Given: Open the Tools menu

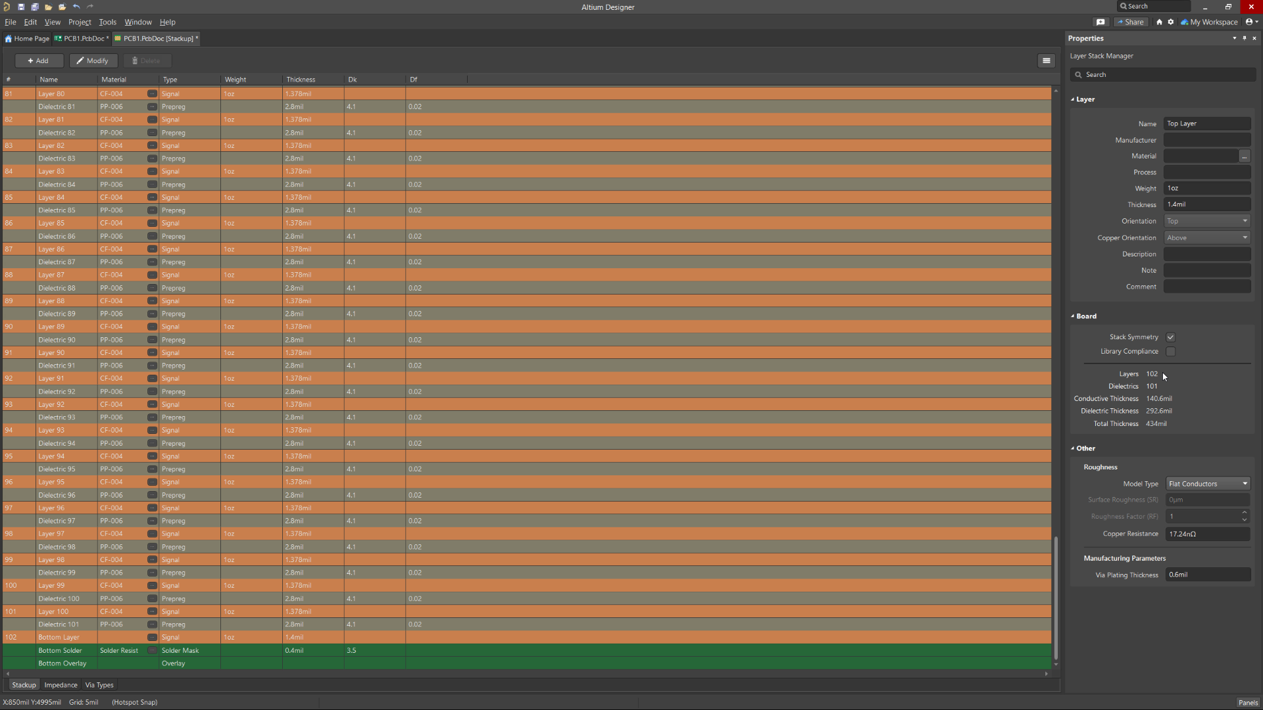Looking at the screenshot, I should tap(107, 22).
